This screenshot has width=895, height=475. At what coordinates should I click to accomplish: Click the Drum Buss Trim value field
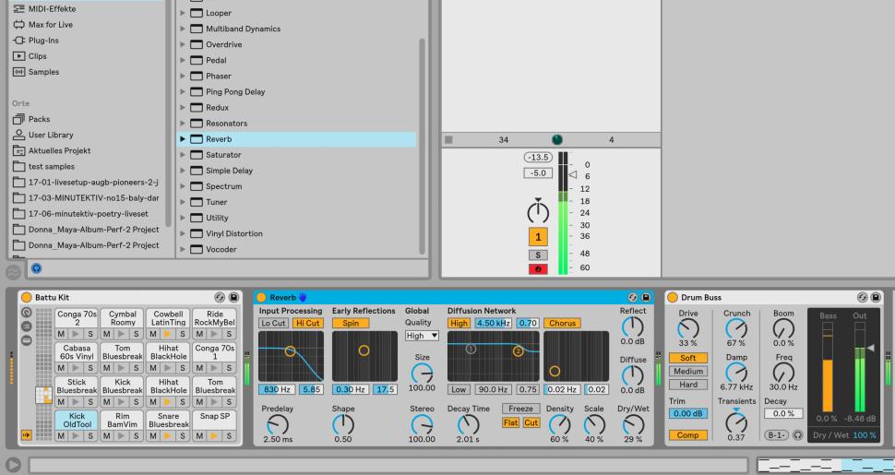coord(688,414)
